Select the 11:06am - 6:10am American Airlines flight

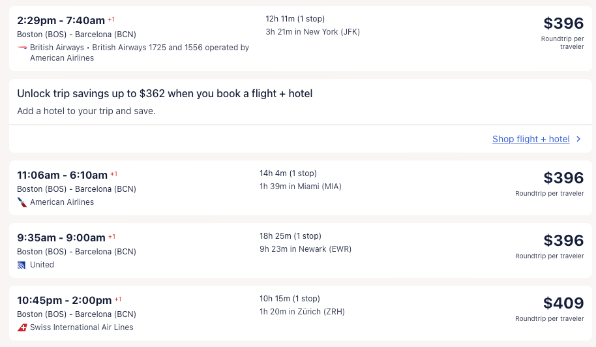click(x=62, y=175)
